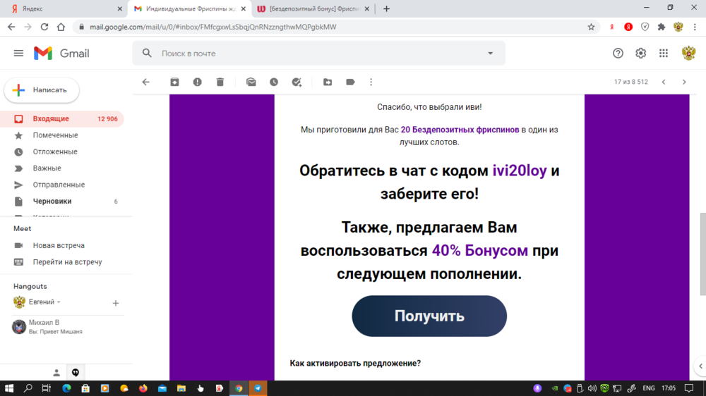Open Gmail settings gear
706x396 pixels.
[641, 53]
